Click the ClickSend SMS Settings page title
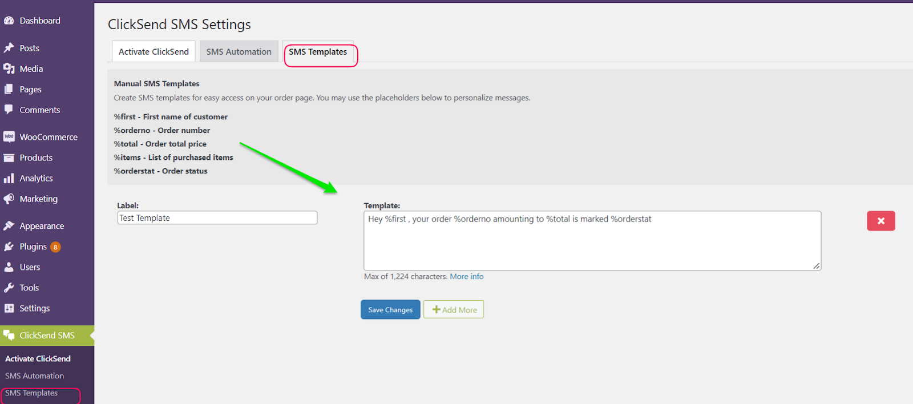 179,24
